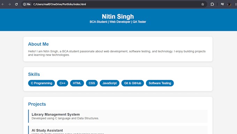
Task: Click the browser back arrow
Action: 3,4
